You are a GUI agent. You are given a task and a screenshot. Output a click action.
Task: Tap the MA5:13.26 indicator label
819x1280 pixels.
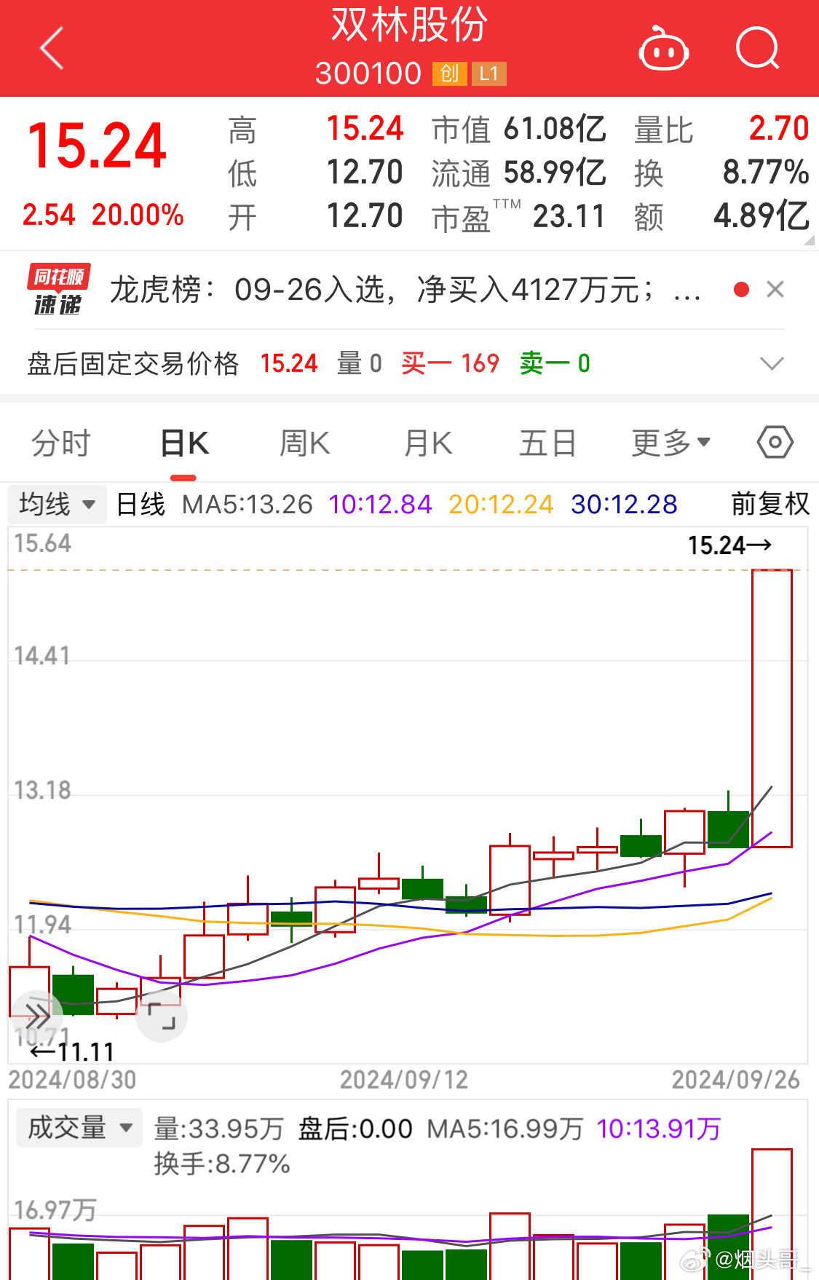[x=248, y=504]
